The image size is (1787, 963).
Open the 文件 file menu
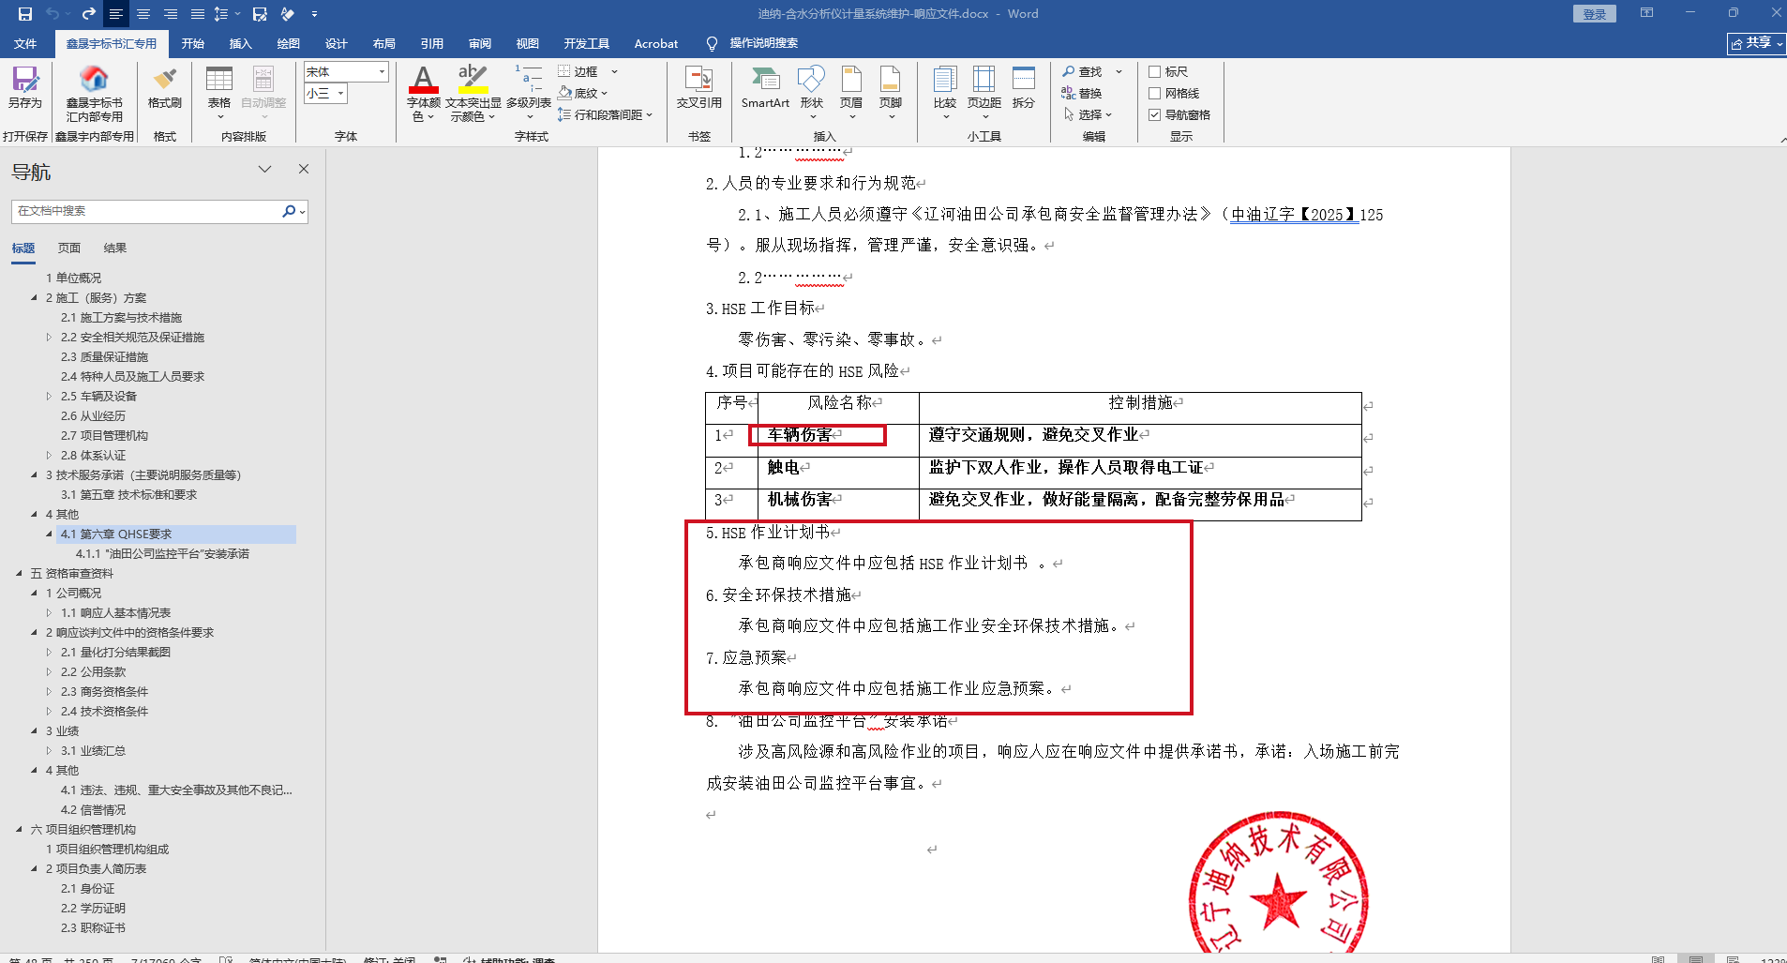click(25, 43)
